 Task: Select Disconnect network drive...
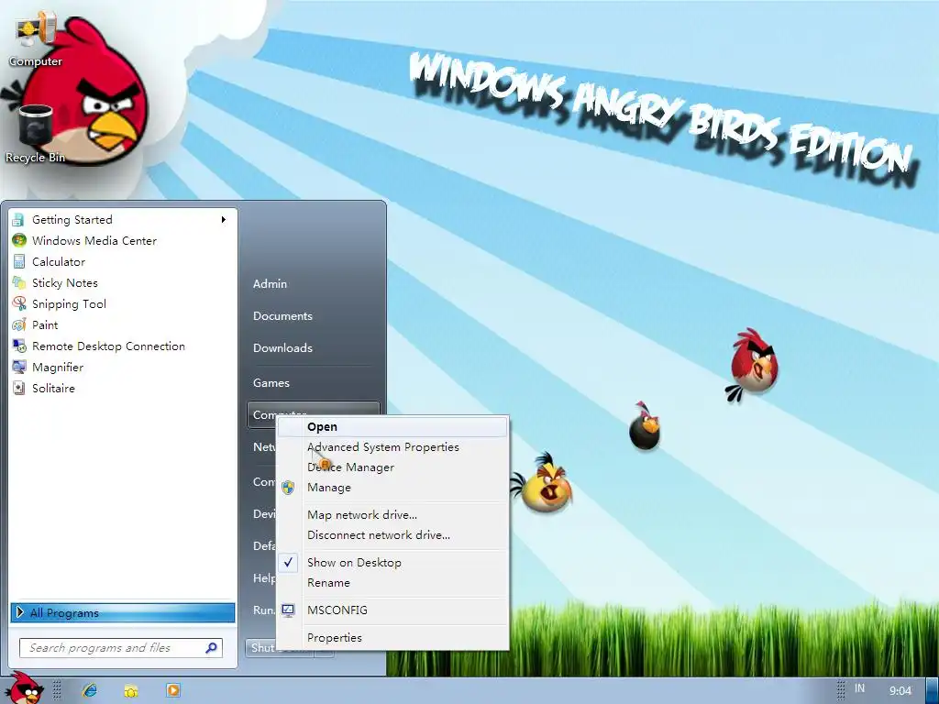click(x=392, y=535)
